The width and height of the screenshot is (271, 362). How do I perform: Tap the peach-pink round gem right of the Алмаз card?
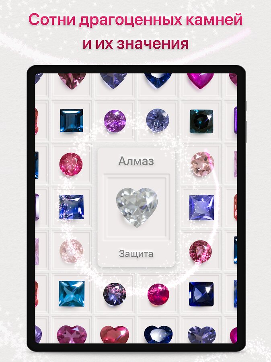coord(202,164)
